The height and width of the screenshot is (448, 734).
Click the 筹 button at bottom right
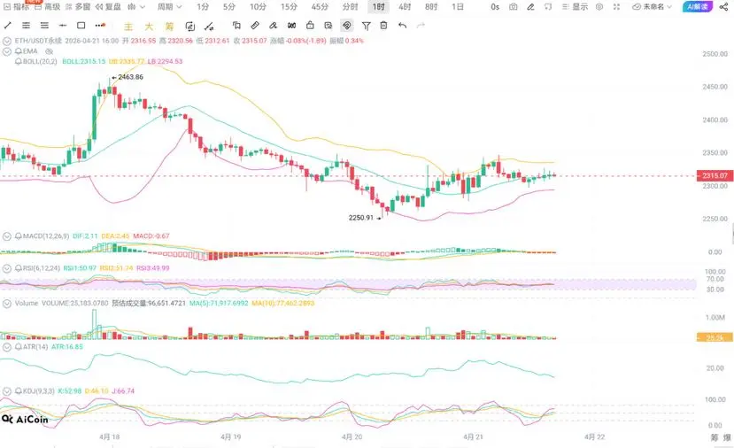(x=715, y=437)
